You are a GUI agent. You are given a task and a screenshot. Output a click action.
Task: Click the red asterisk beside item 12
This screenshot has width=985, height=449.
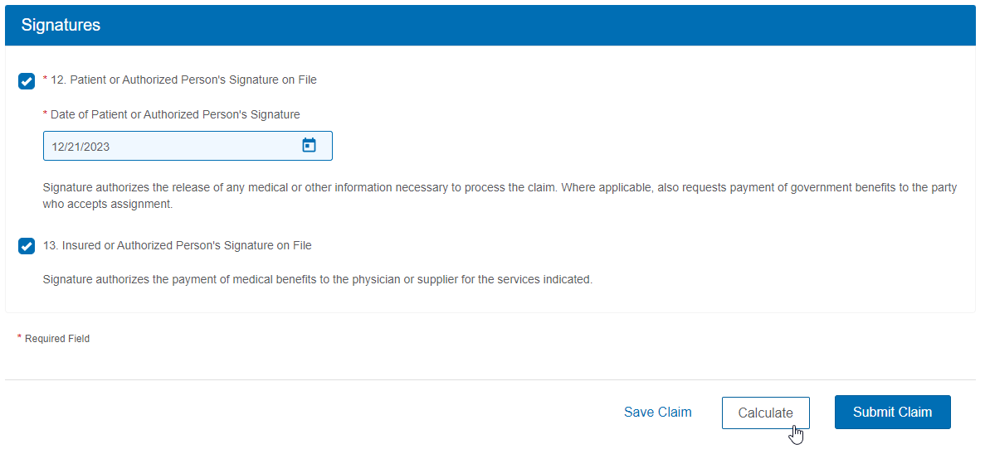[x=45, y=80]
